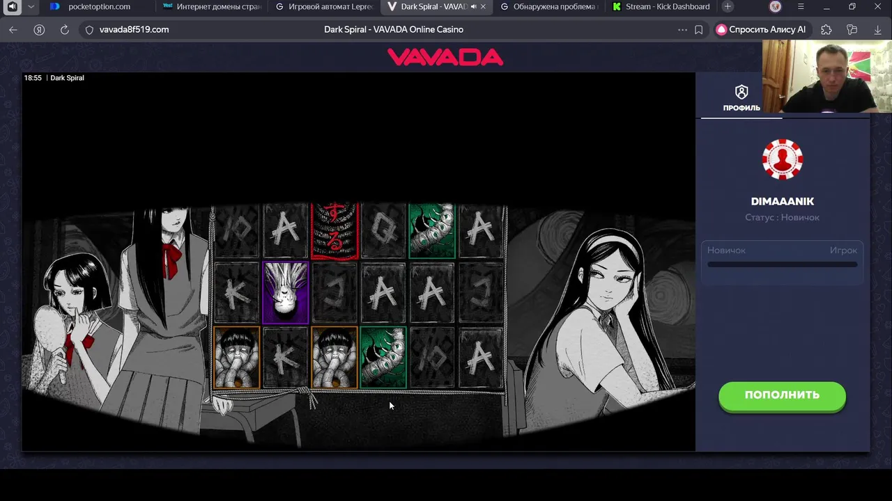Go back with the back arrow
The width and height of the screenshot is (892, 501).
click(x=13, y=30)
